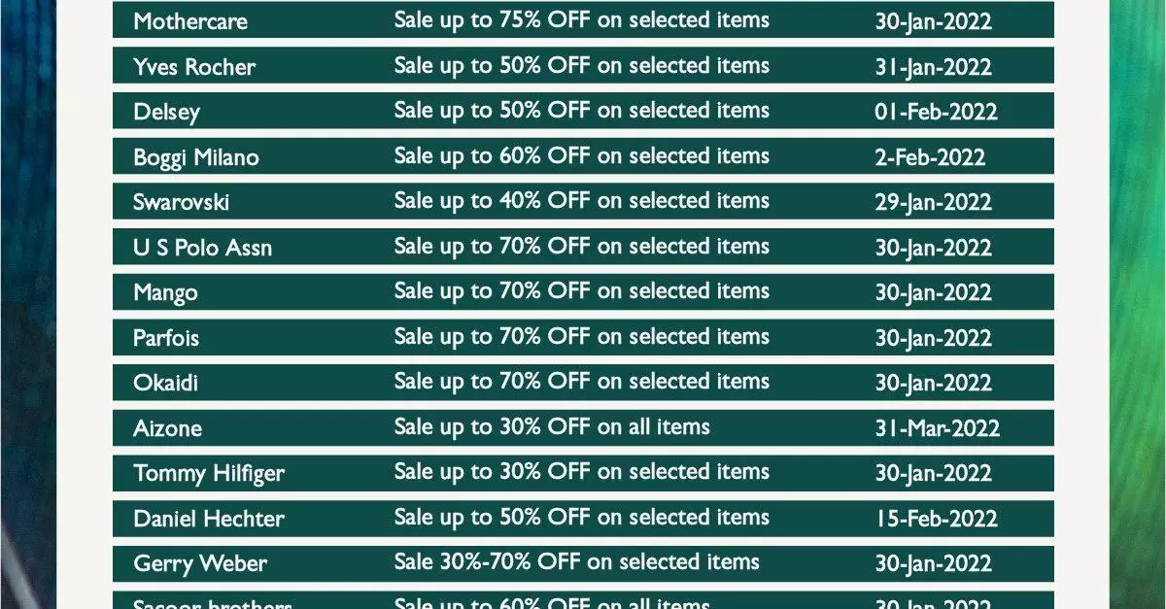Select the 15-Feb-2022 date for Daniel Hechter
The height and width of the screenshot is (609, 1166).
936,519
